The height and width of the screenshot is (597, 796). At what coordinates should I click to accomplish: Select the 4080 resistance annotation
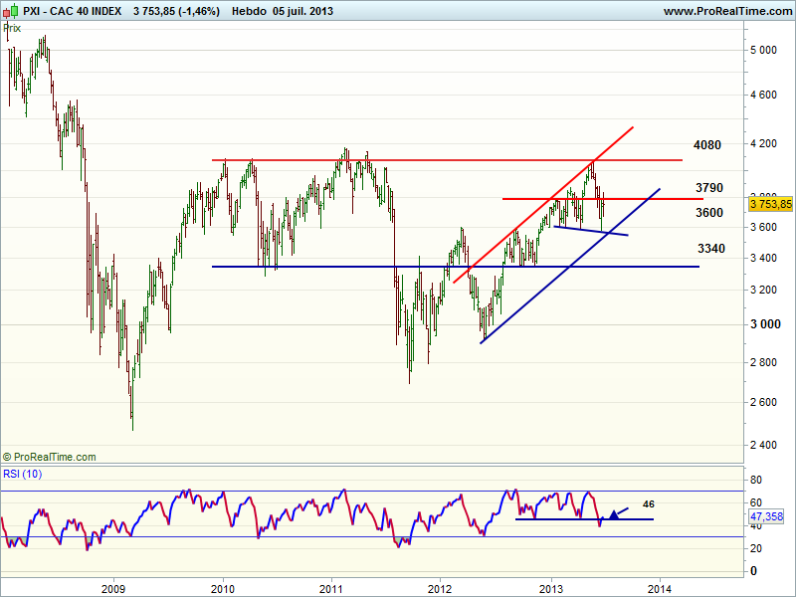pos(707,145)
